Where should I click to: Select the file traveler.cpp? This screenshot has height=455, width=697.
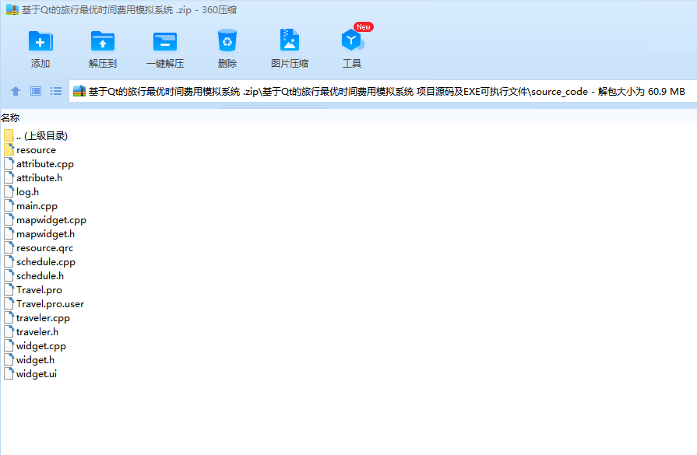point(37,318)
